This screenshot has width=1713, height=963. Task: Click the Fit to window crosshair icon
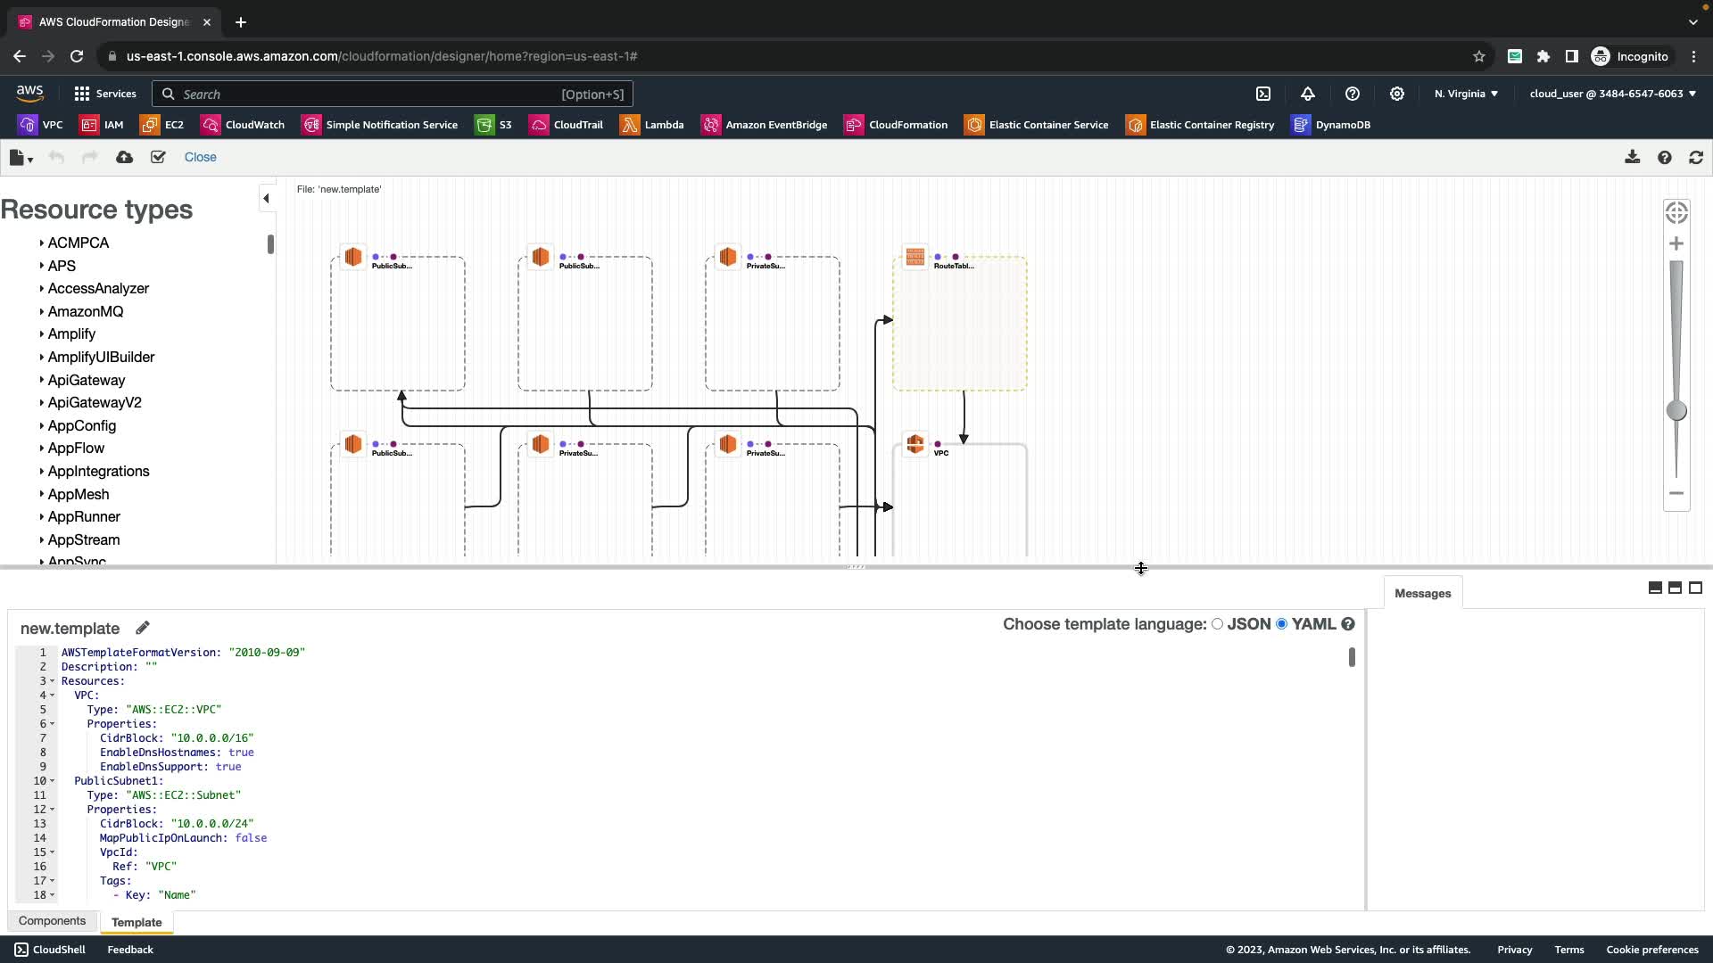tap(1676, 212)
